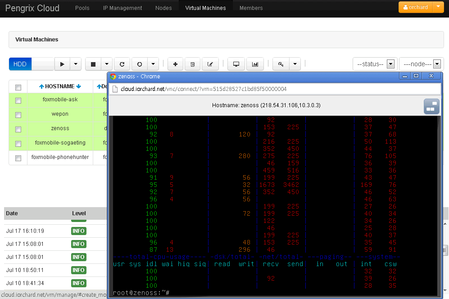Viewport: 449px width, 299px height.
Task: Click the INFO badge for Jul 10 18:41:34
Action: (79, 283)
